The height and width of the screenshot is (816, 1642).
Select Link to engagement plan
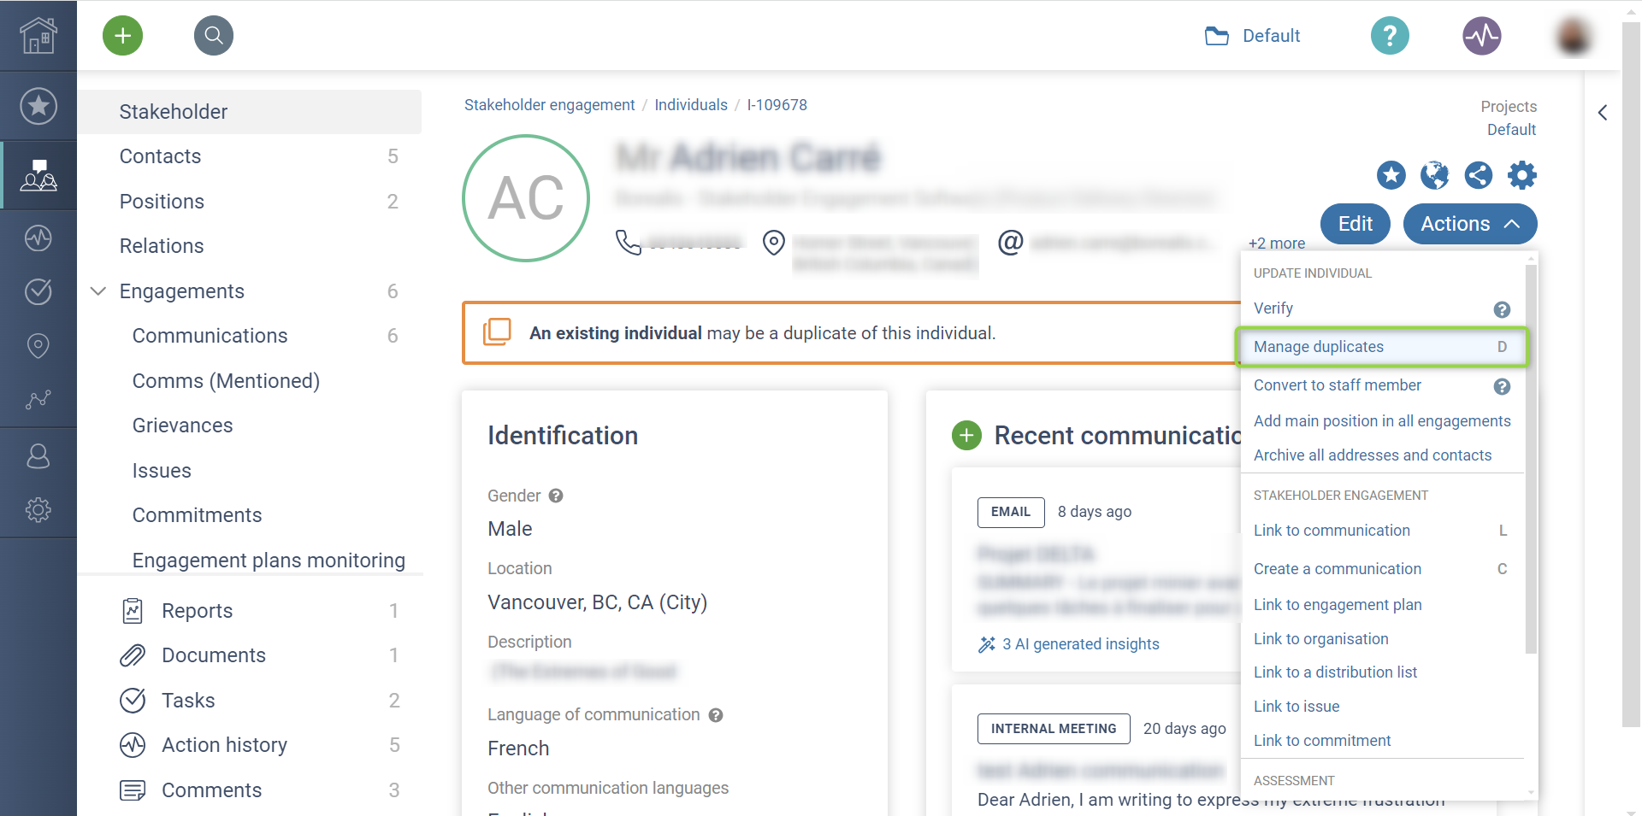pos(1338,605)
